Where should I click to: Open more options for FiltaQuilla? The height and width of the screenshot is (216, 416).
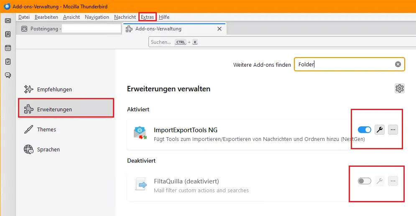393,181
